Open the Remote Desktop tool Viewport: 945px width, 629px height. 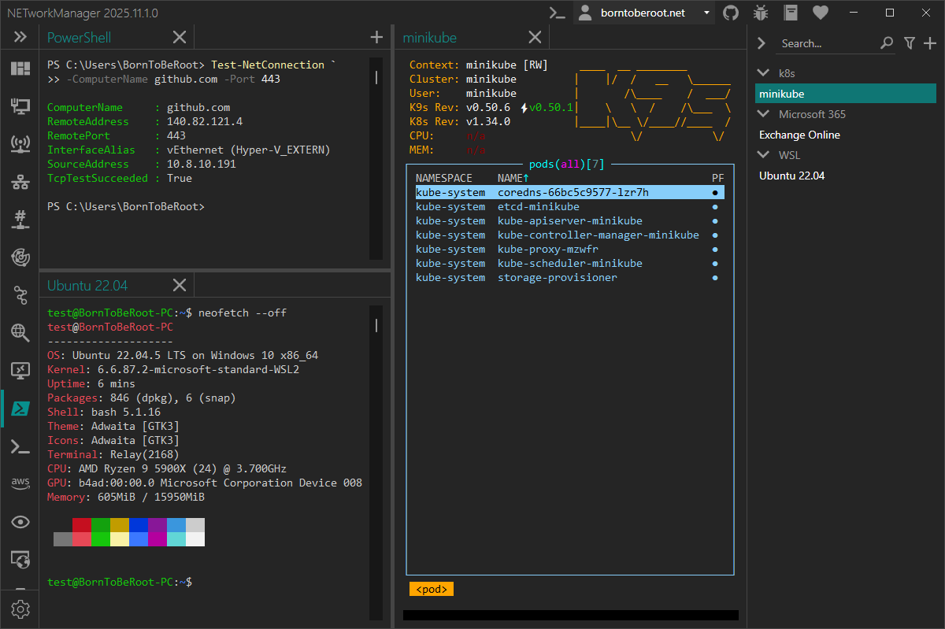[20, 371]
